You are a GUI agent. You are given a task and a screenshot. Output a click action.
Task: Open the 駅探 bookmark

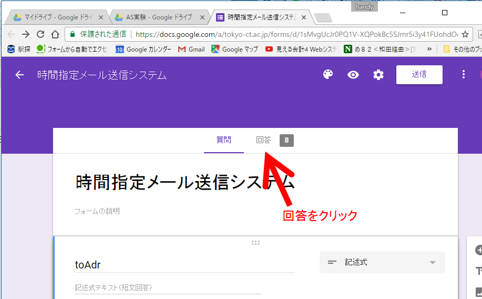click(19, 49)
